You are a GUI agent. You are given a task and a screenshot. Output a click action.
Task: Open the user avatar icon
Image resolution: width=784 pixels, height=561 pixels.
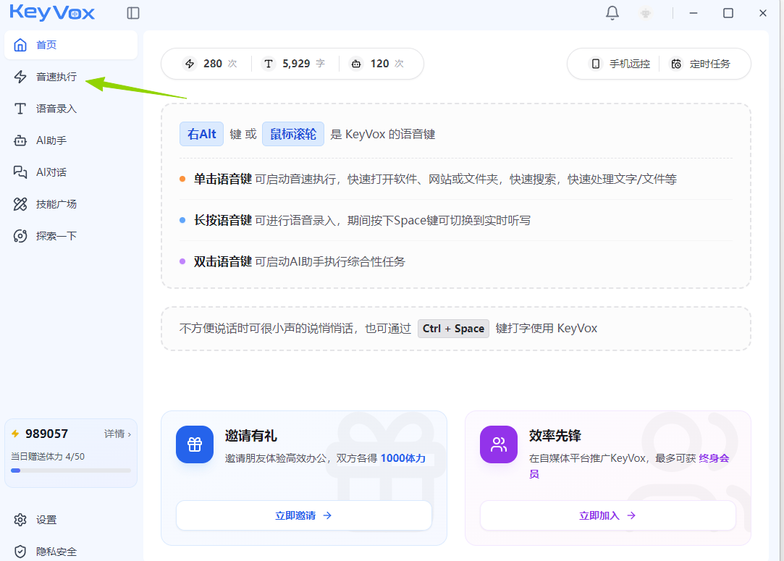click(x=646, y=13)
